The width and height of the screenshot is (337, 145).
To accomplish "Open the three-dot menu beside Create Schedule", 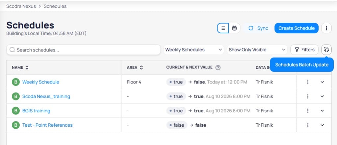I will (326, 28).
